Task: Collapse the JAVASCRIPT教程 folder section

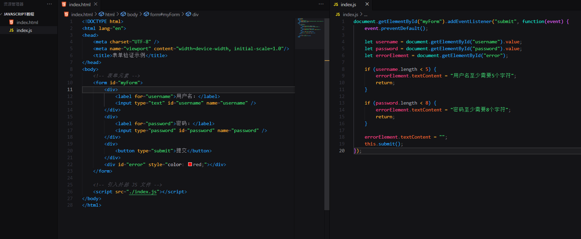Action: coord(19,14)
